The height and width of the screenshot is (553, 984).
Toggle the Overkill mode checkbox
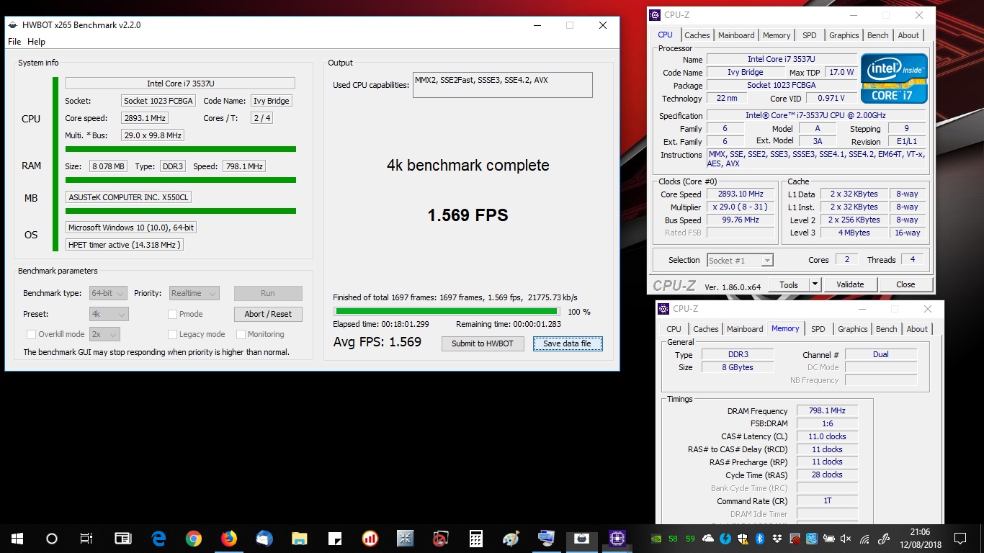[31, 334]
